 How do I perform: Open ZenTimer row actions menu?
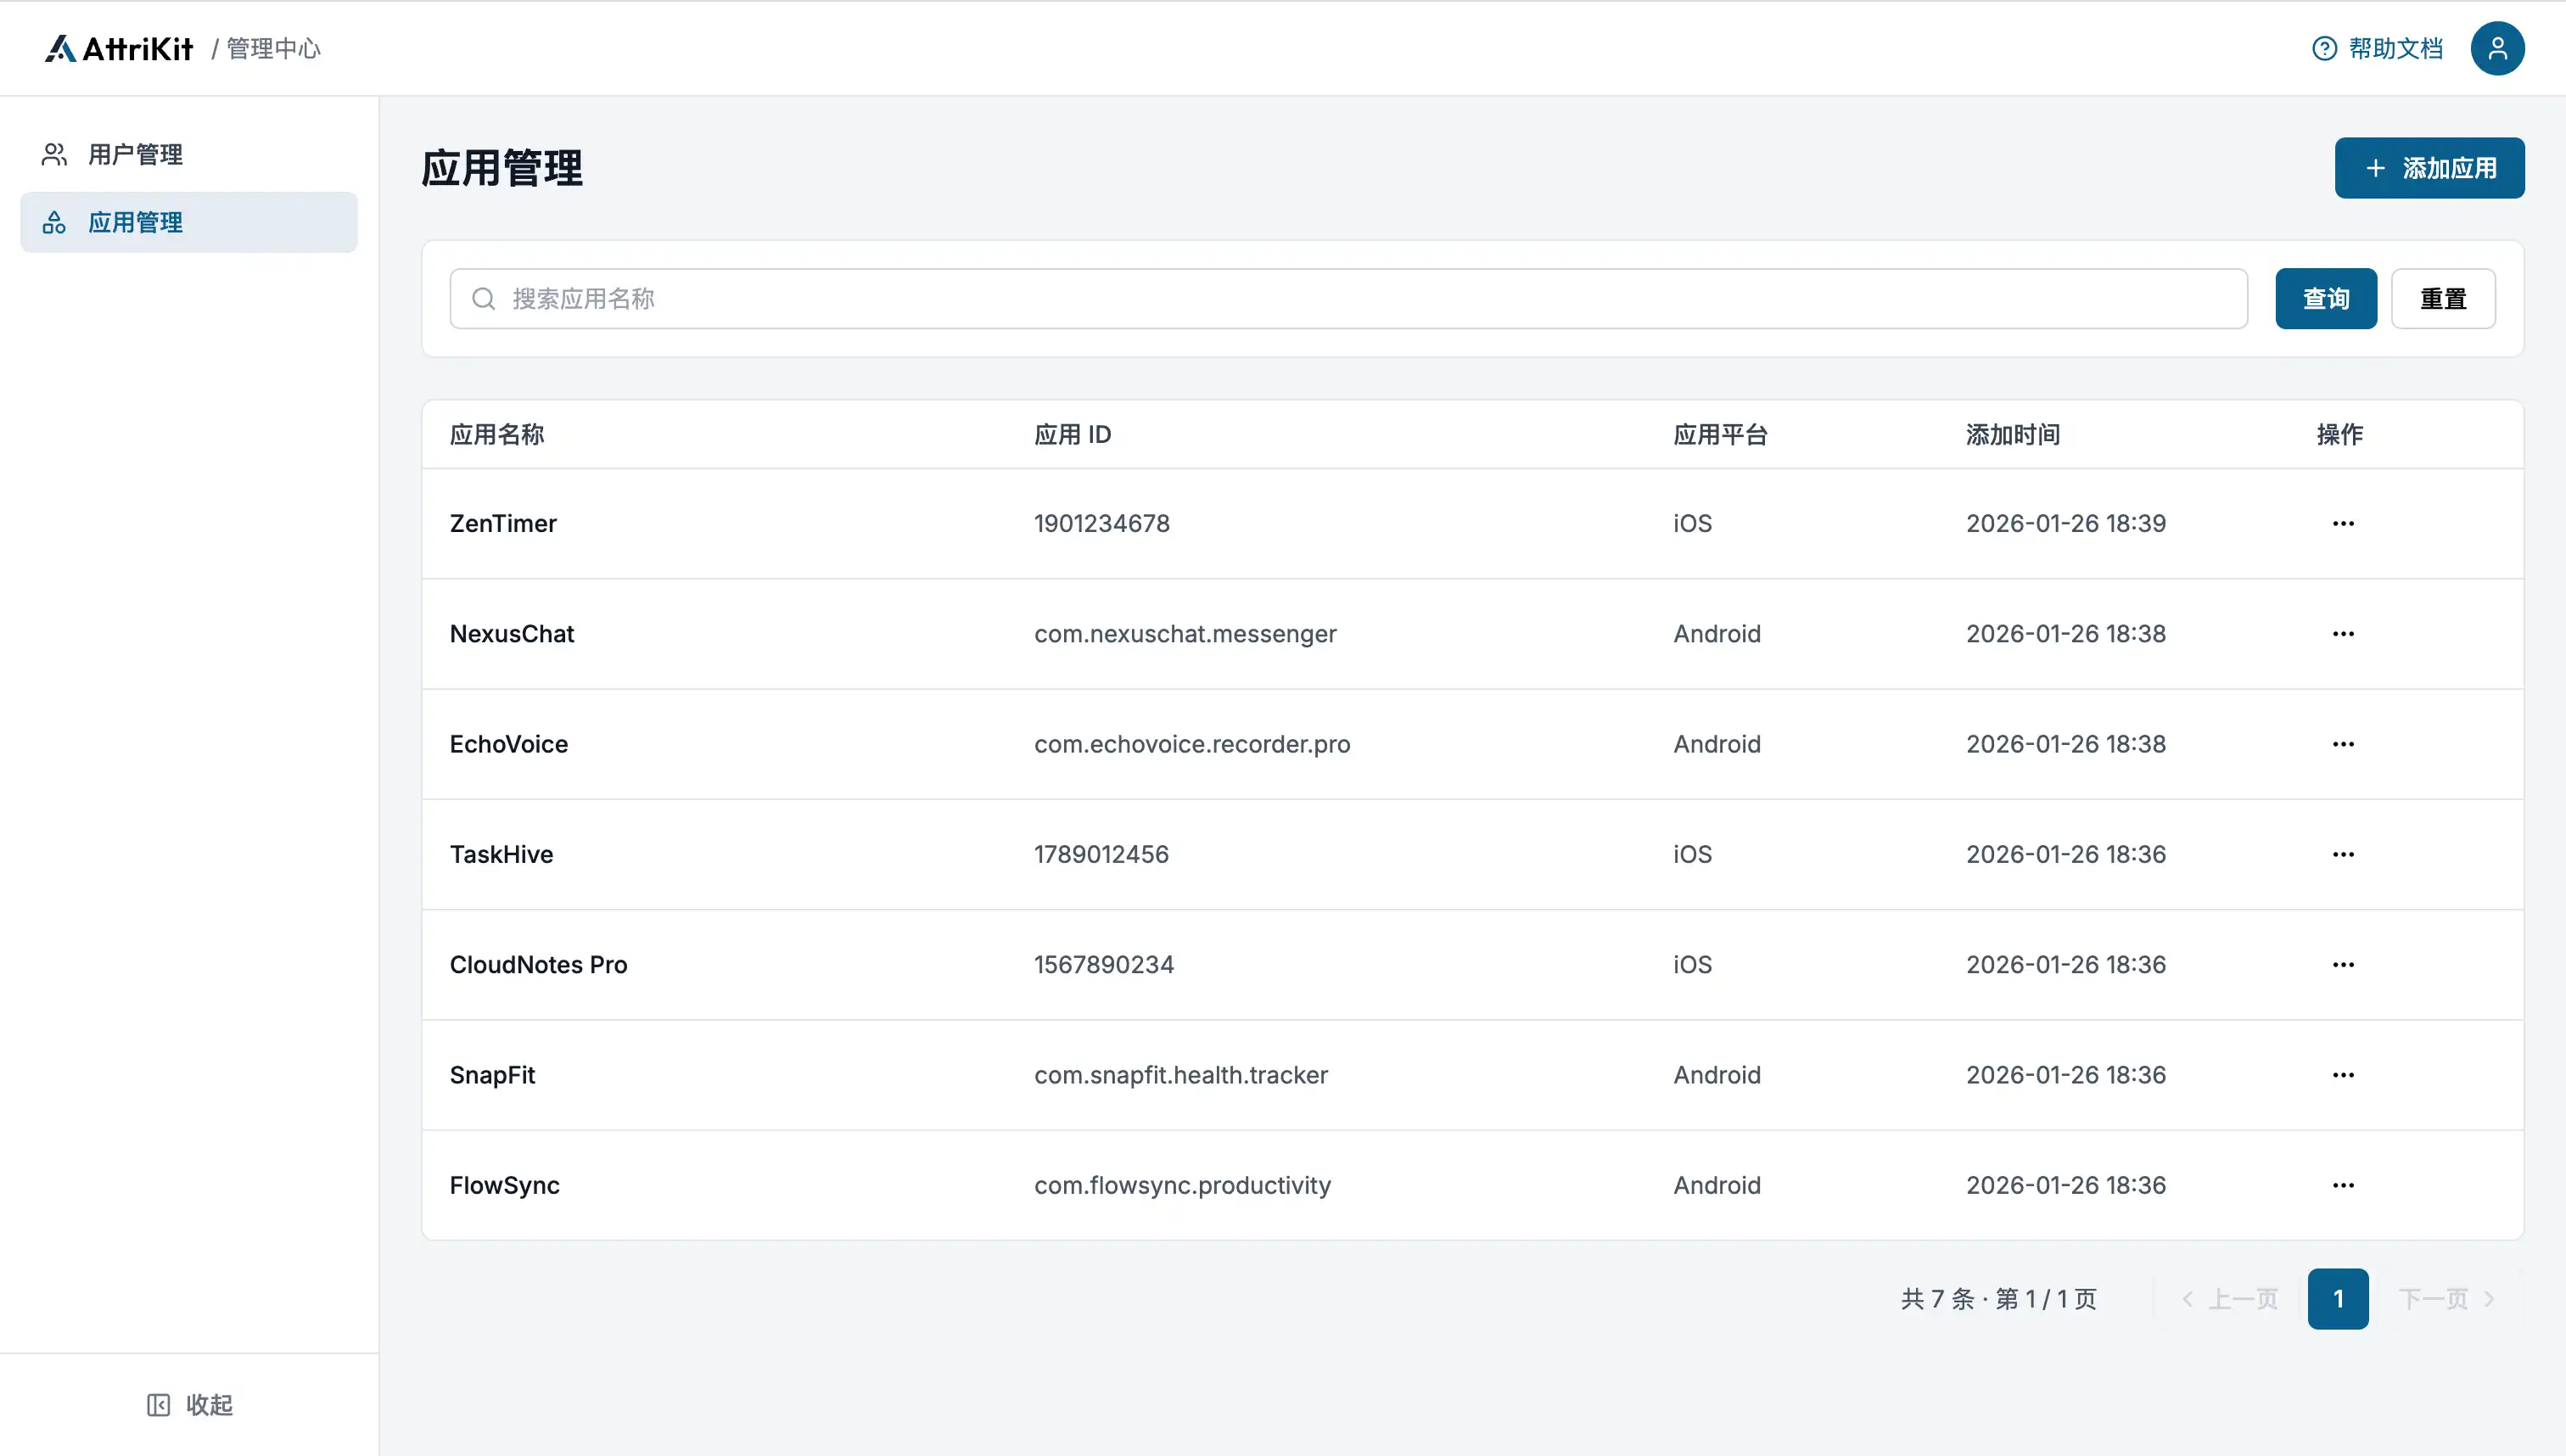(x=2343, y=524)
